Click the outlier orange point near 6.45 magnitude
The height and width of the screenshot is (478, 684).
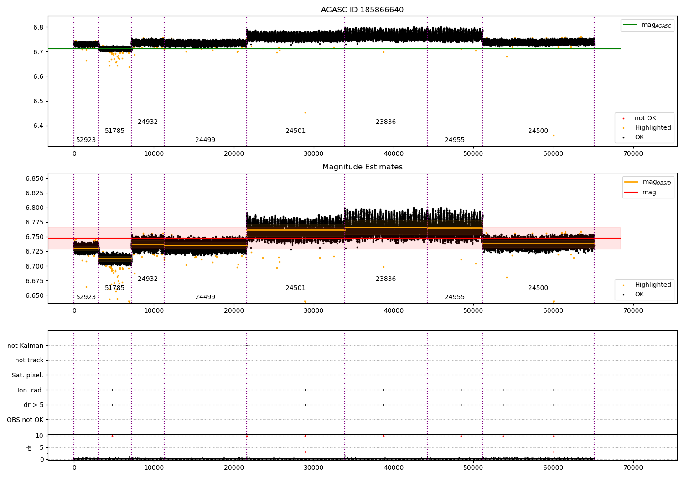pyautogui.click(x=305, y=112)
